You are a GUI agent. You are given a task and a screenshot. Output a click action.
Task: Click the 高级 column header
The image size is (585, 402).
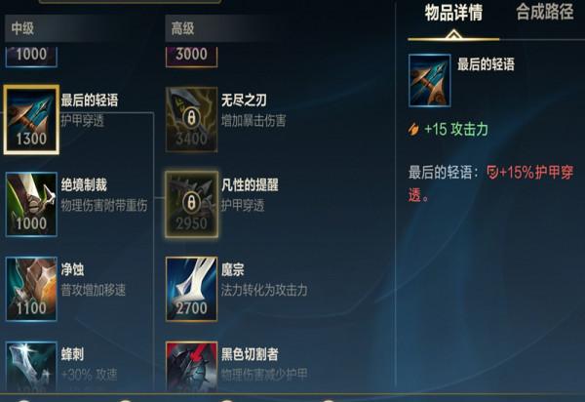tap(182, 28)
